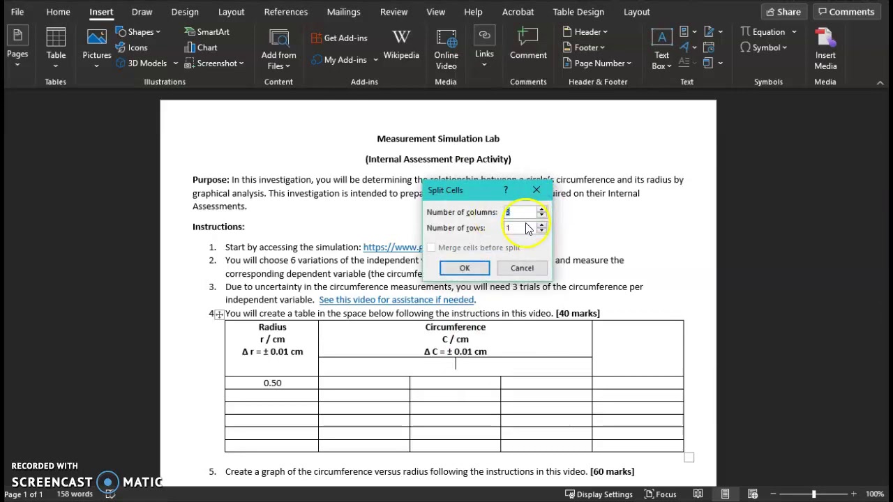The width and height of the screenshot is (893, 502).
Task: Click the zoom slider in status bar
Action: [813, 494]
